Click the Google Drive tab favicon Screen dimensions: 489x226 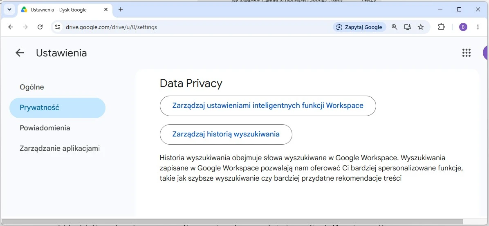(24, 10)
